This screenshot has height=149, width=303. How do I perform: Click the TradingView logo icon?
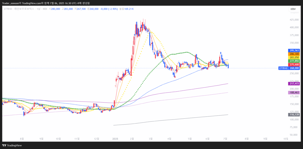(x=4, y=145)
